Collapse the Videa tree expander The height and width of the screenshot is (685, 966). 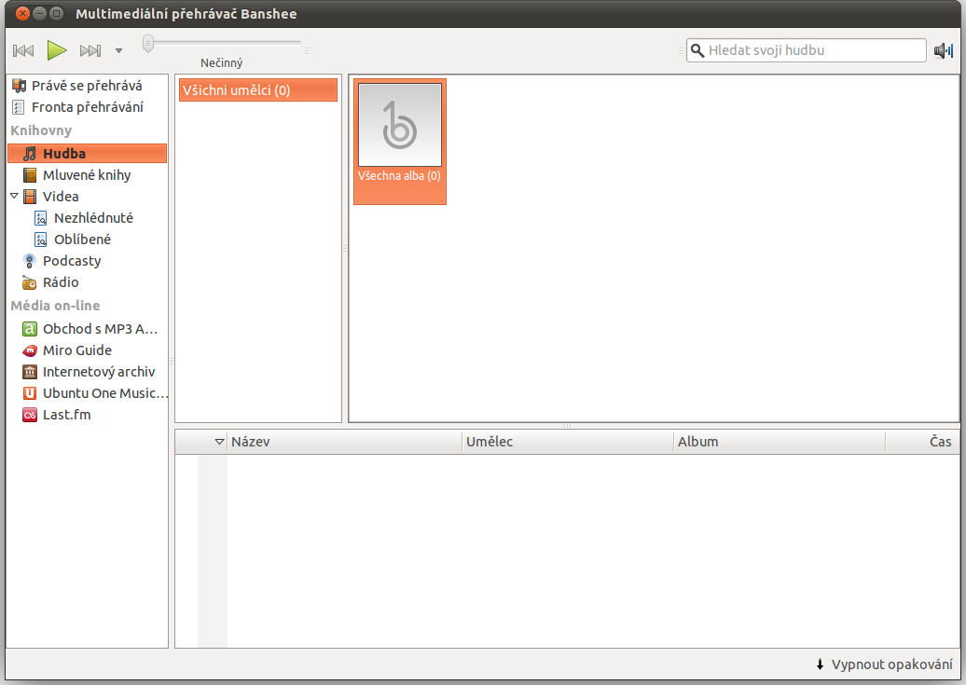point(14,196)
